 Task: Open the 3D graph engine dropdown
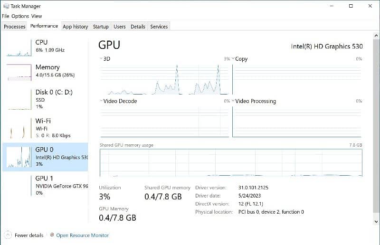coord(101,59)
